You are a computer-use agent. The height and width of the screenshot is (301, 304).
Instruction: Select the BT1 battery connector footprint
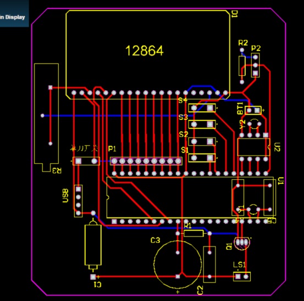[253, 110]
